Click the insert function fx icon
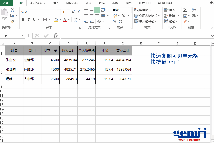Viewport: 214px width, 143px height. 55,36
